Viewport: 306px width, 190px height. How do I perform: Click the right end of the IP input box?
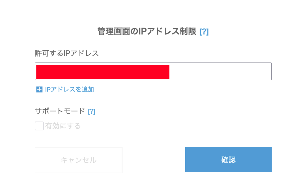[269, 71]
